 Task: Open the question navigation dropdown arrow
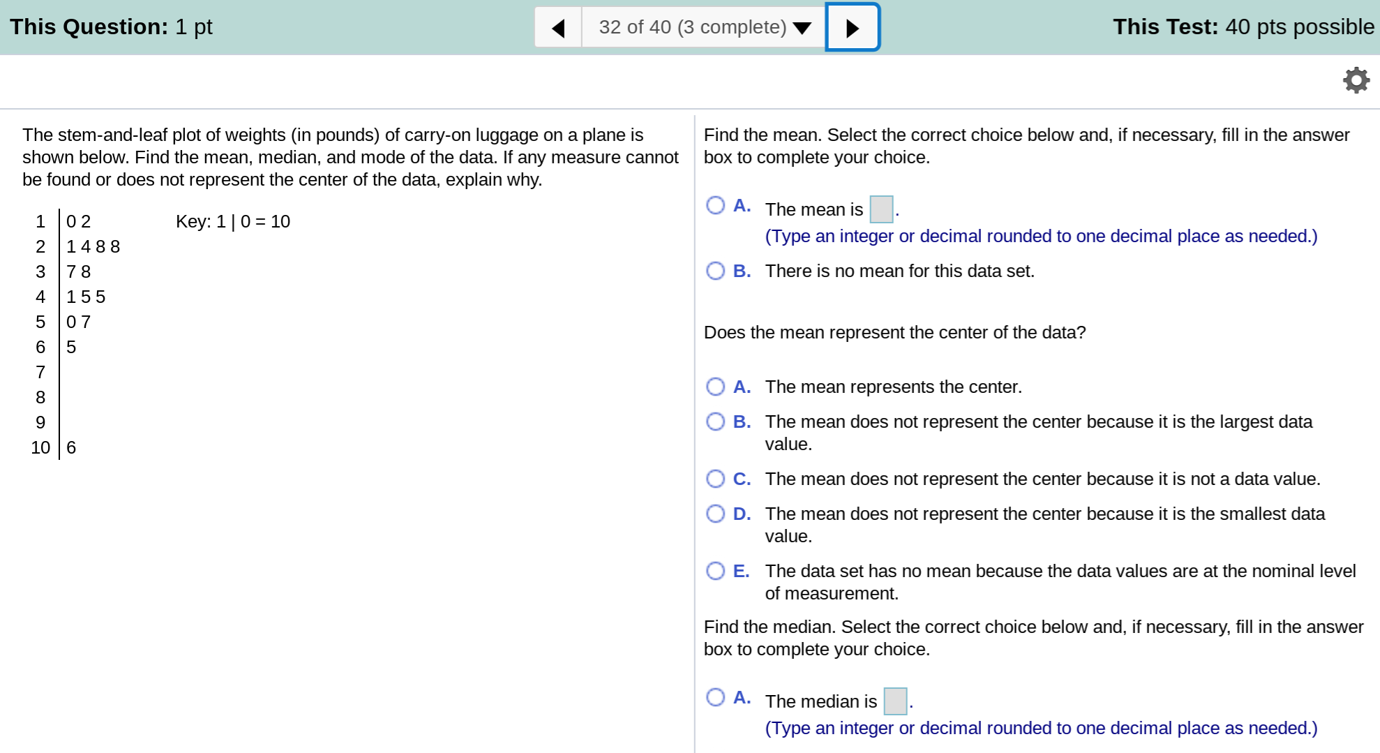click(x=801, y=28)
